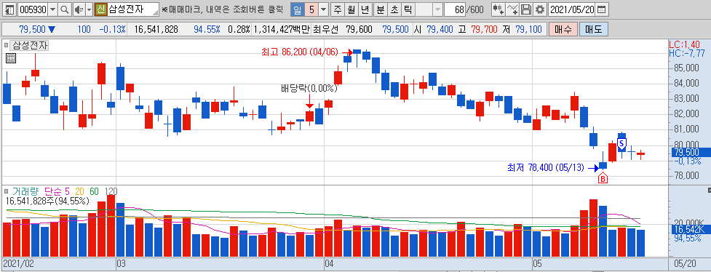Switch to the 월 monthly chart
Image resolution: width=711 pixels, height=272 pixels.
(351, 9)
